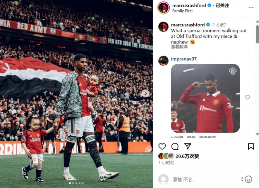259x188 pixels.
Task: Open the stepper arrows beside emoji icon
Action: [x=242, y=179]
